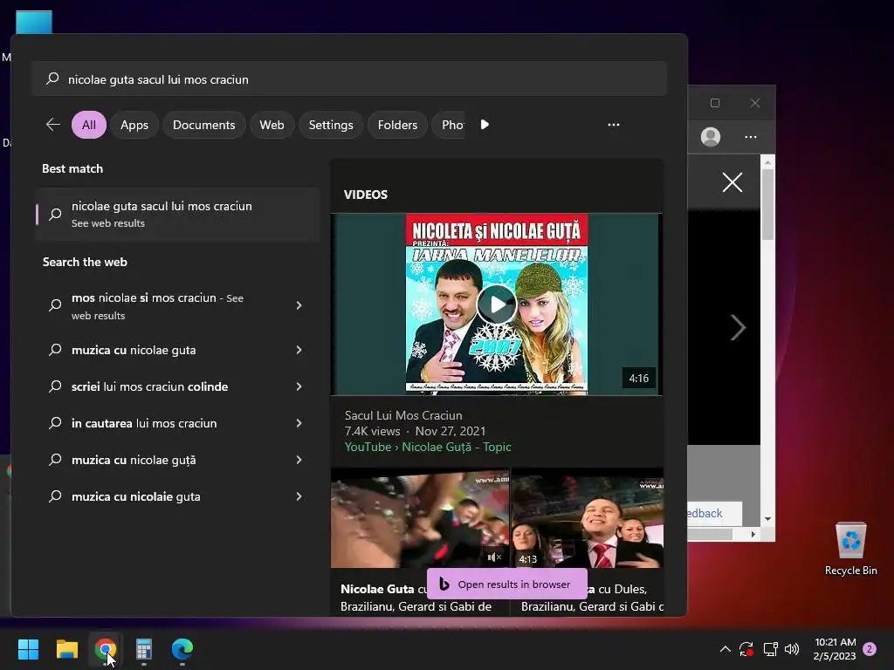This screenshot has height=670, width=894.
Task: Open Microsoft Edge from taskbar
Action: click(182, 649)
